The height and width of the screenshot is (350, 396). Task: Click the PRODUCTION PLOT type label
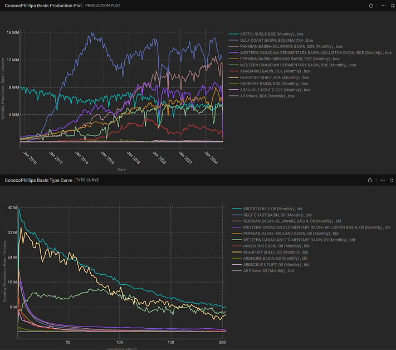[x=103, y=6]
